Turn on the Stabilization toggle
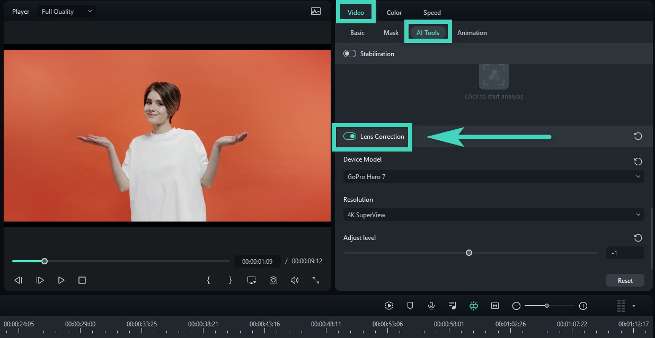 [350, 54]
